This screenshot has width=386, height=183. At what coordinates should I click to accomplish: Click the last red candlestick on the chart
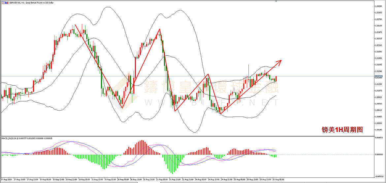tap(276, 78)
